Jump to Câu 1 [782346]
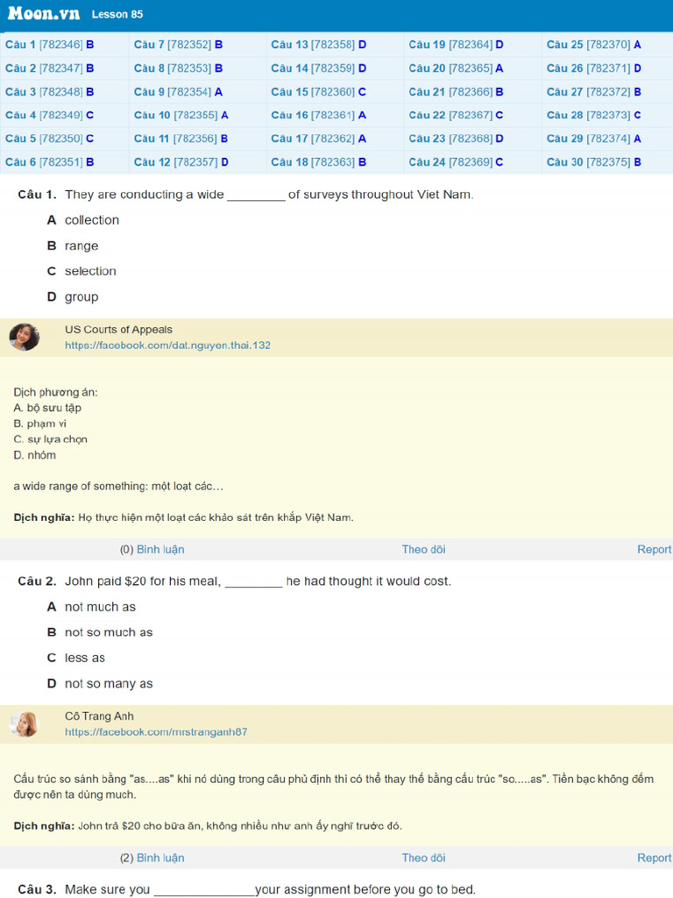Image resolution: width=673 pixels, height=898 pixels. pos(49,45)
